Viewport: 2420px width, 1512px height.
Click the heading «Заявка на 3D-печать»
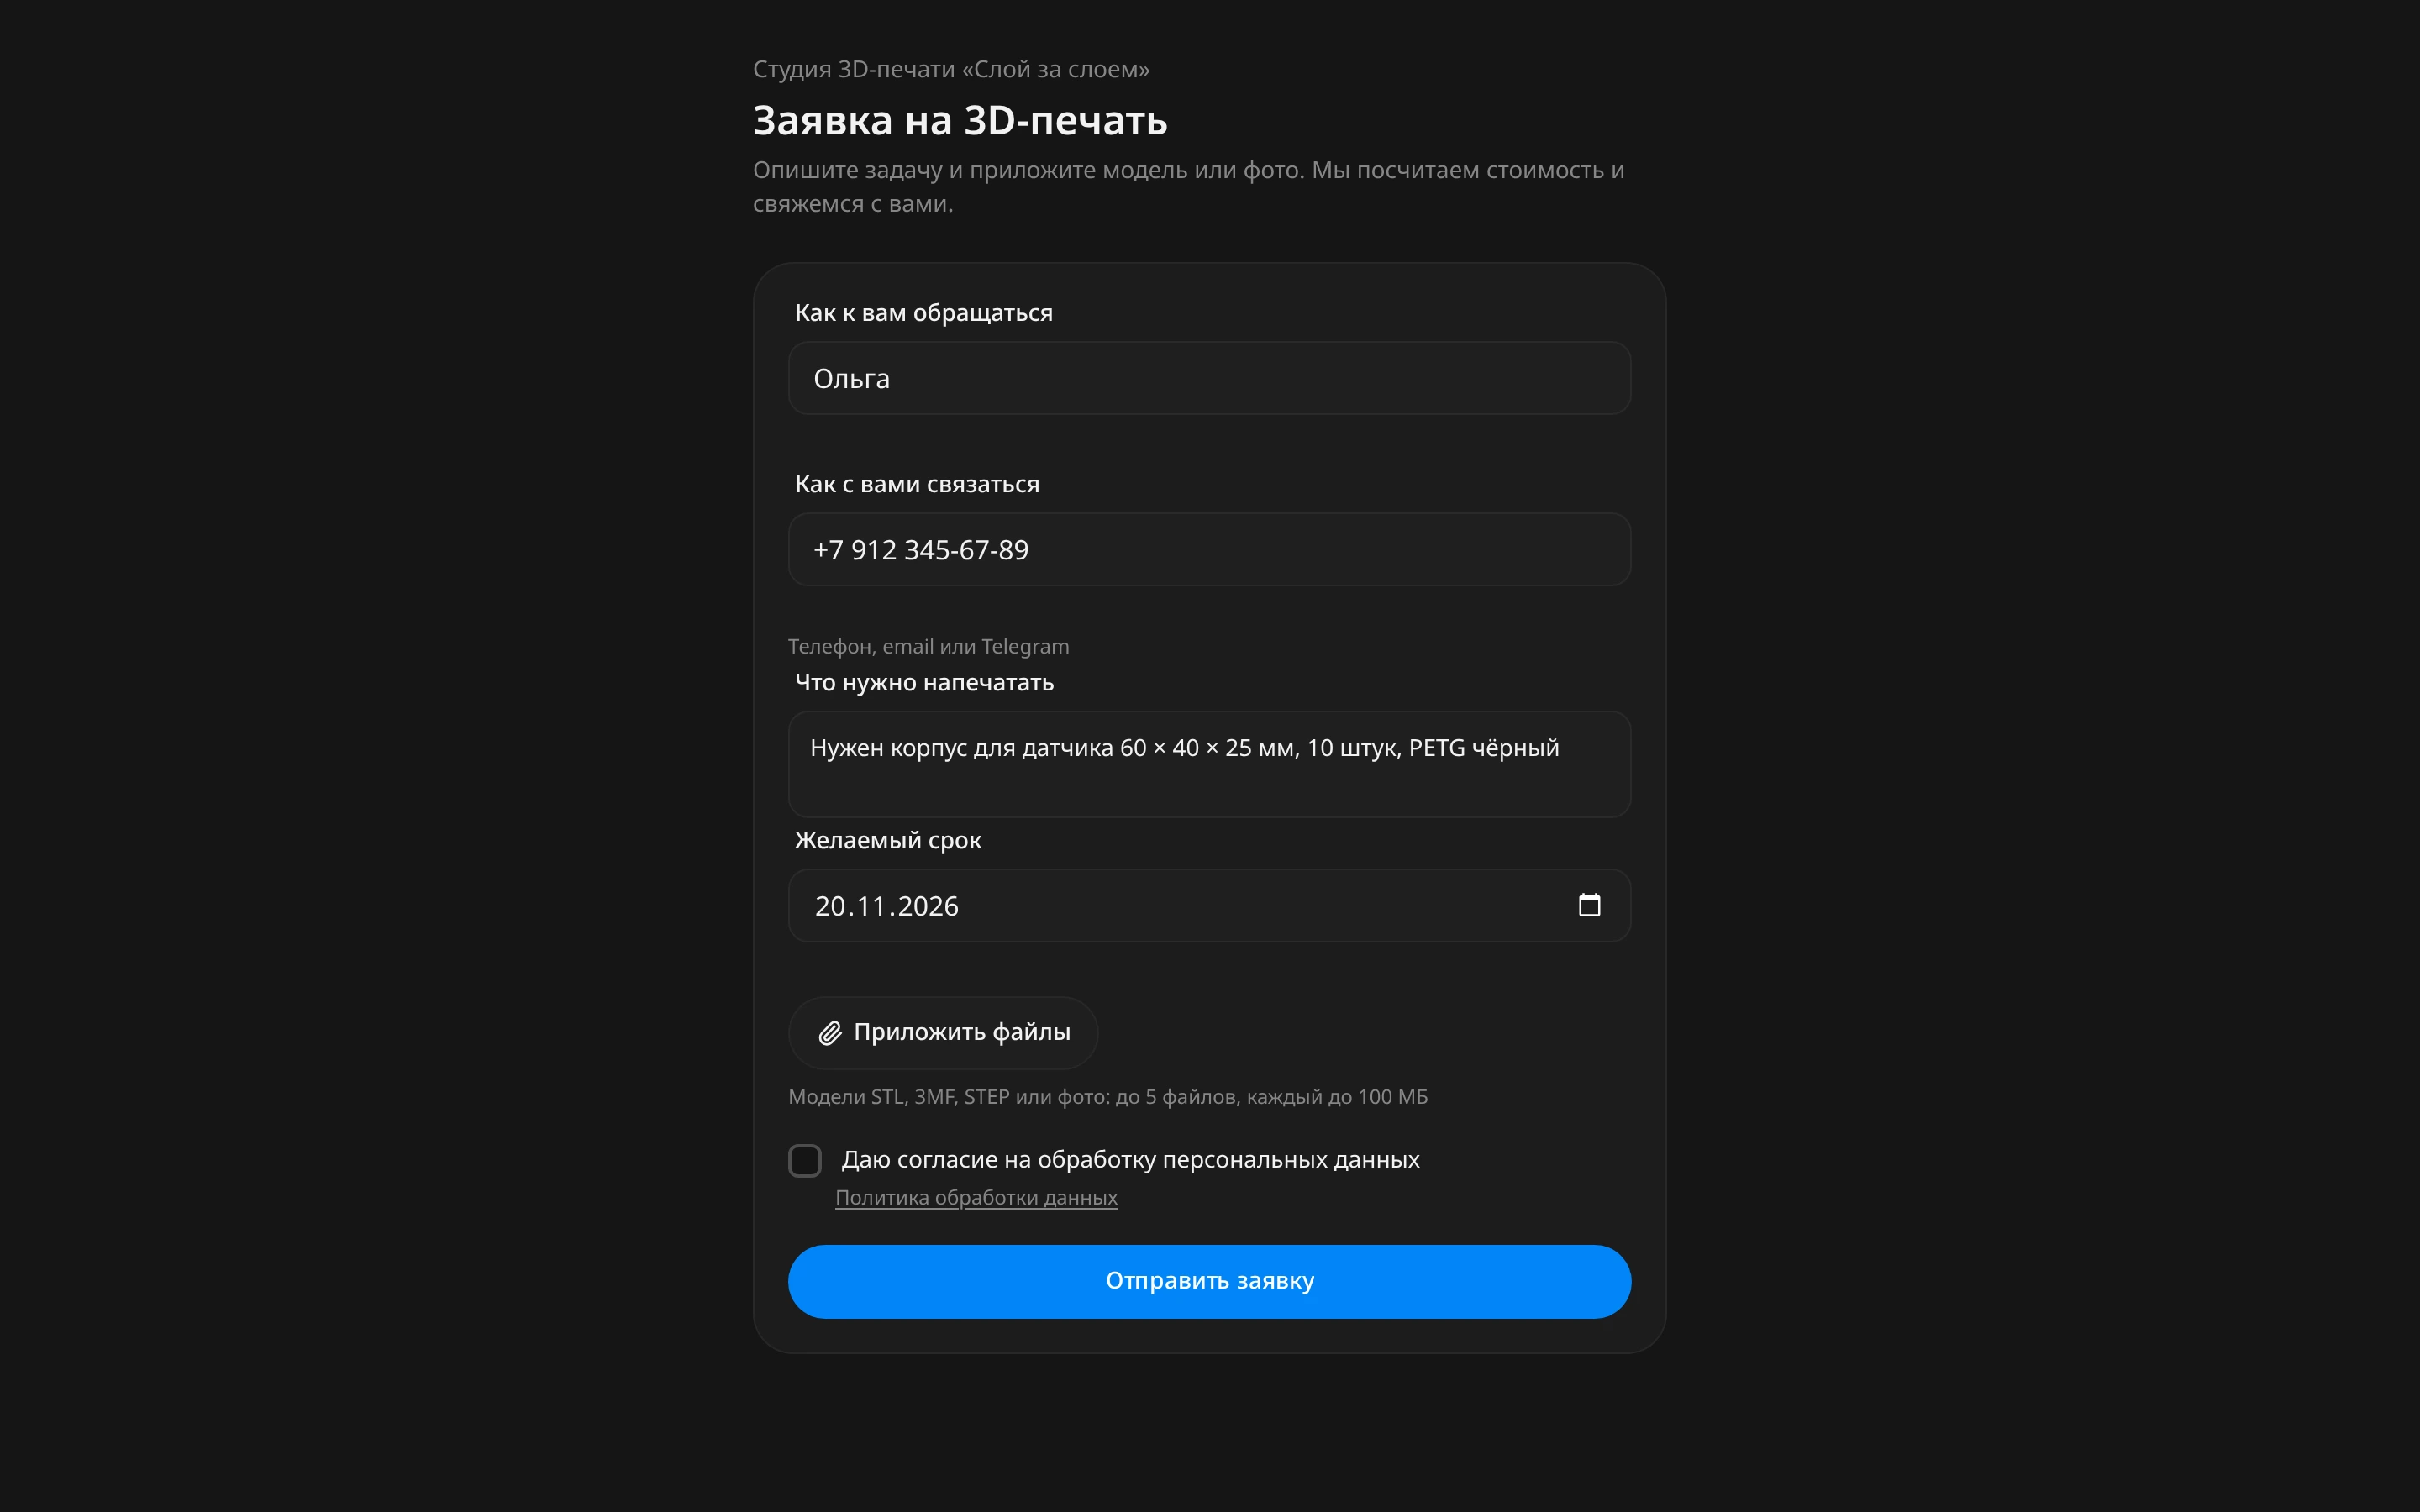click(x=960, y=120)
